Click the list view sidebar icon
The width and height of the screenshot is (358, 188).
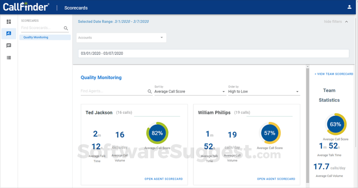(9, 57)
